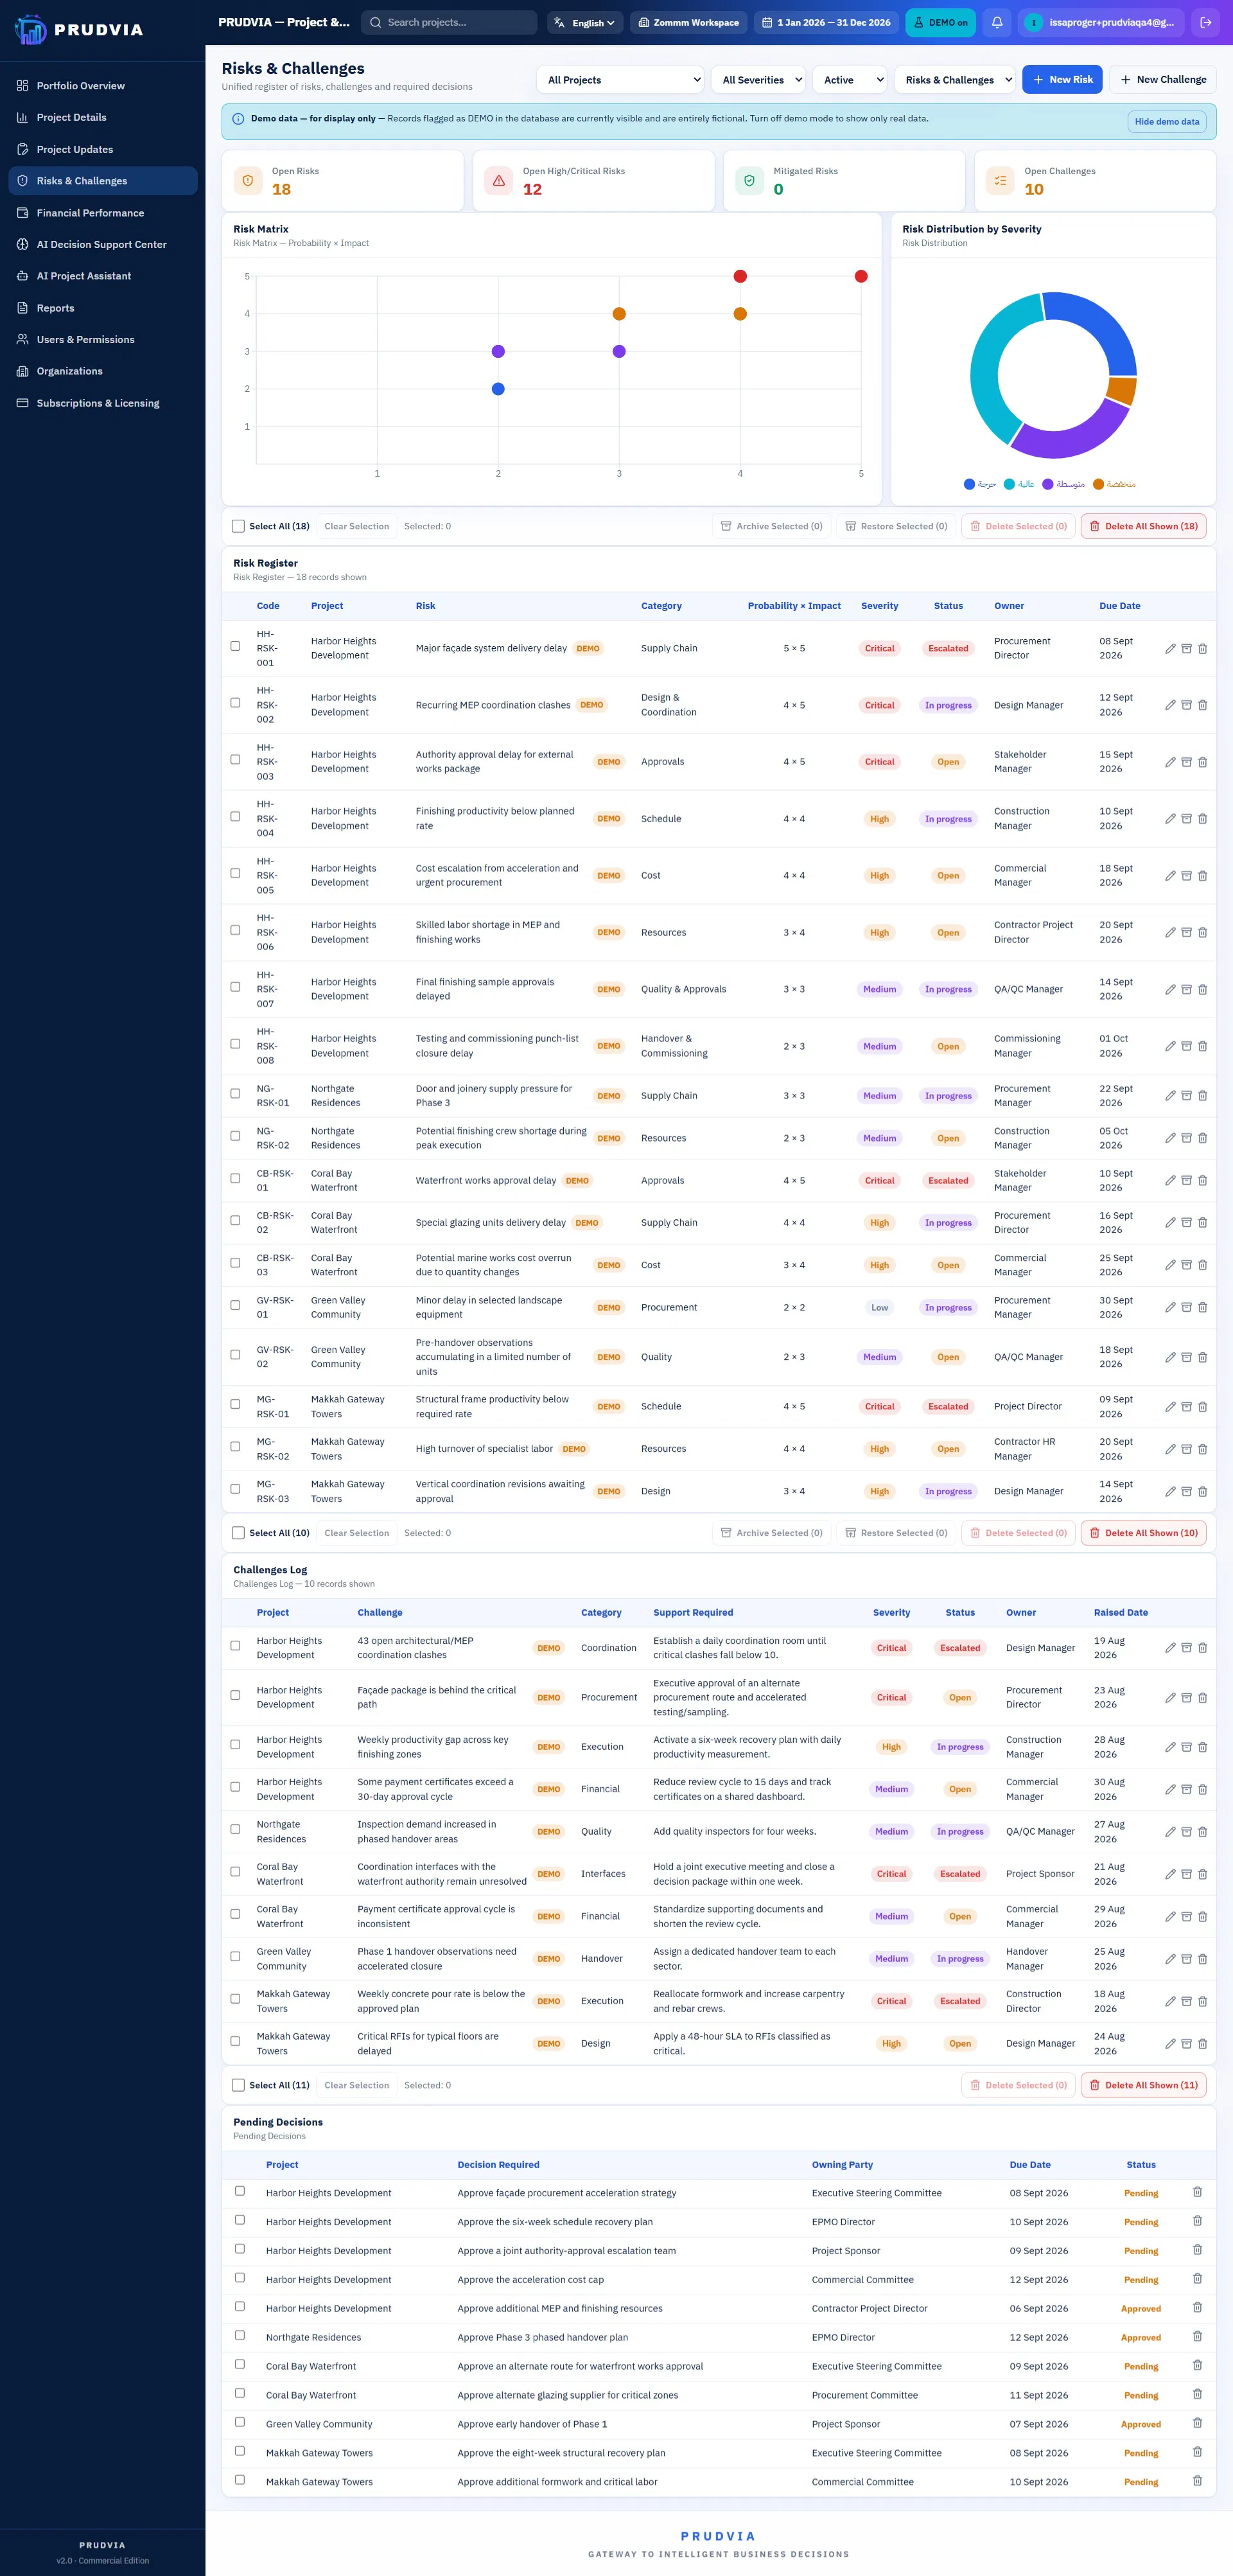Open Project Details in sidebar
Image resolution: width=1233 pixels, height=2576 pixels.
pos(102,117)
